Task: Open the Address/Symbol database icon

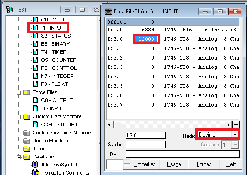Action: (x=35, y=165)
